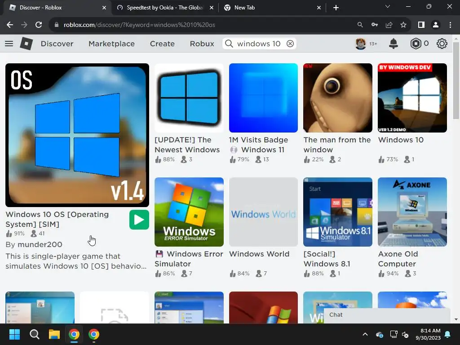This screenshot has width=460, height=345.
Task: Click the search input containing windows 10
Action: (258, 44)
